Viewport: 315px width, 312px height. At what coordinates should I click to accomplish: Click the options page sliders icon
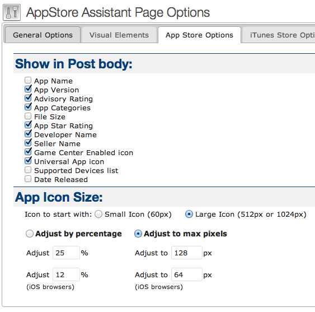(x=12, y=12)
